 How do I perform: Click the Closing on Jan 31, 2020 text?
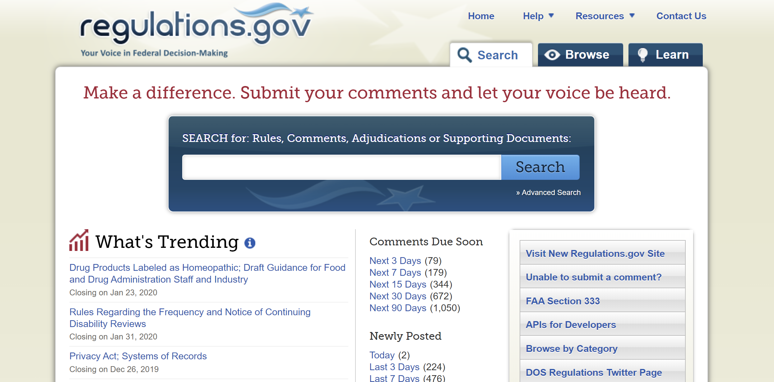(x=113, y=337)
